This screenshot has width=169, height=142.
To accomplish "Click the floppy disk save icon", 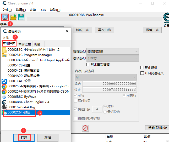I will coord(21,17).
